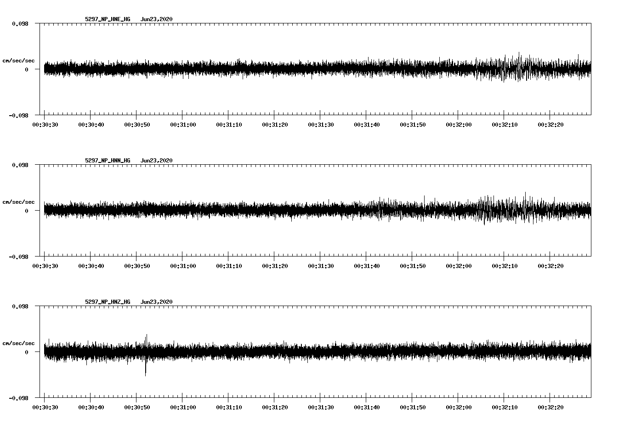
Task: Click 00:31:20 time label under HNZ plot
Action: pos(275,407)
